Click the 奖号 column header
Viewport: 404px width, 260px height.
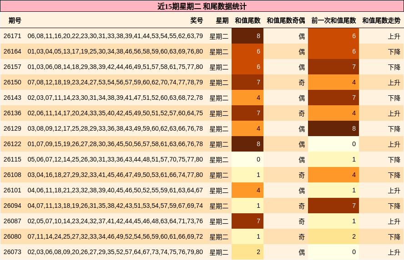point(197,20)
